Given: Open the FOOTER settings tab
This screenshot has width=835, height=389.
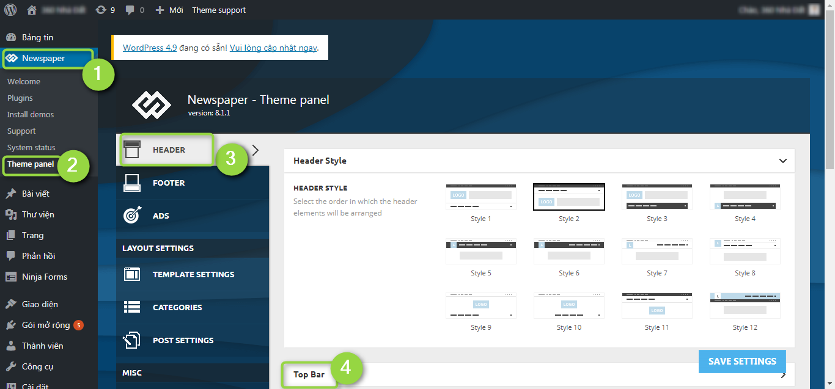Looking at the screenshot, I should click(193, 183).
